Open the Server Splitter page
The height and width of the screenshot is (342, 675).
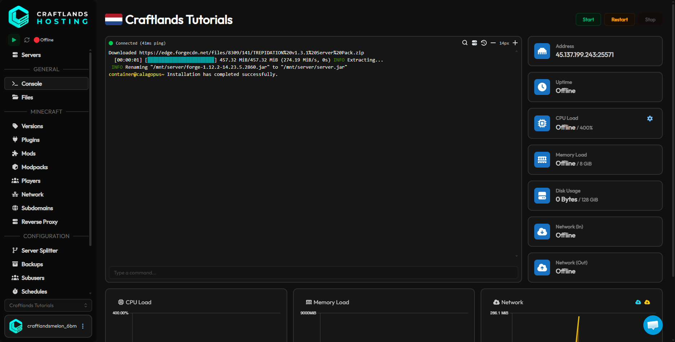[46, 251]
